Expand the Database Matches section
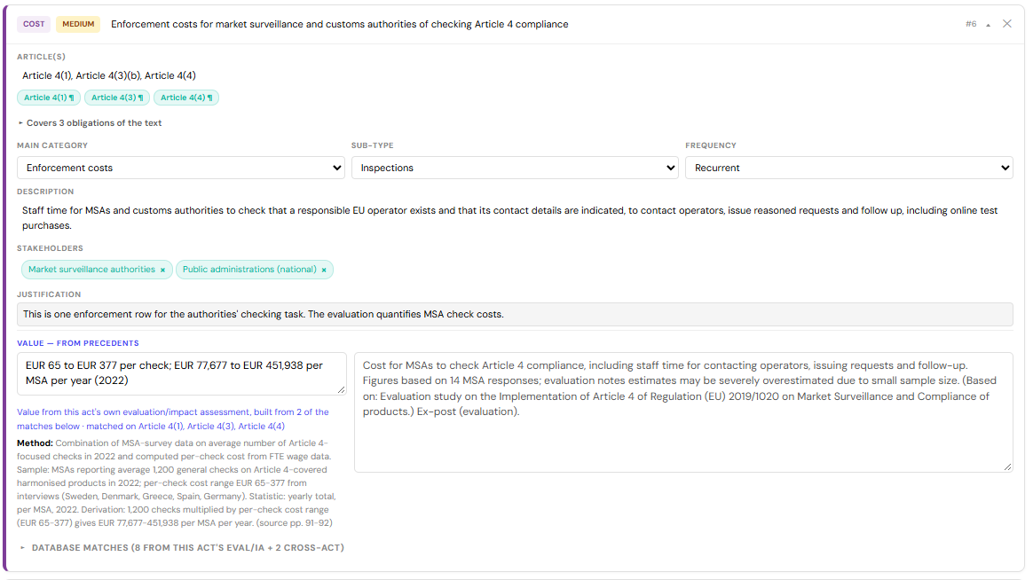1033x580 pixels. point(182,548)
